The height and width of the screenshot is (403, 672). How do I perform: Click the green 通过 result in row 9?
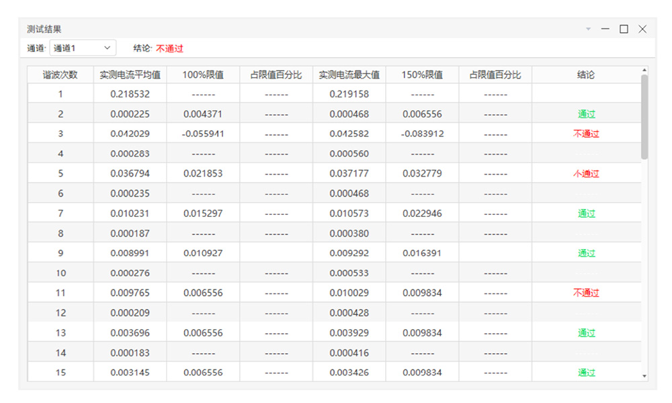coord(586,253)
